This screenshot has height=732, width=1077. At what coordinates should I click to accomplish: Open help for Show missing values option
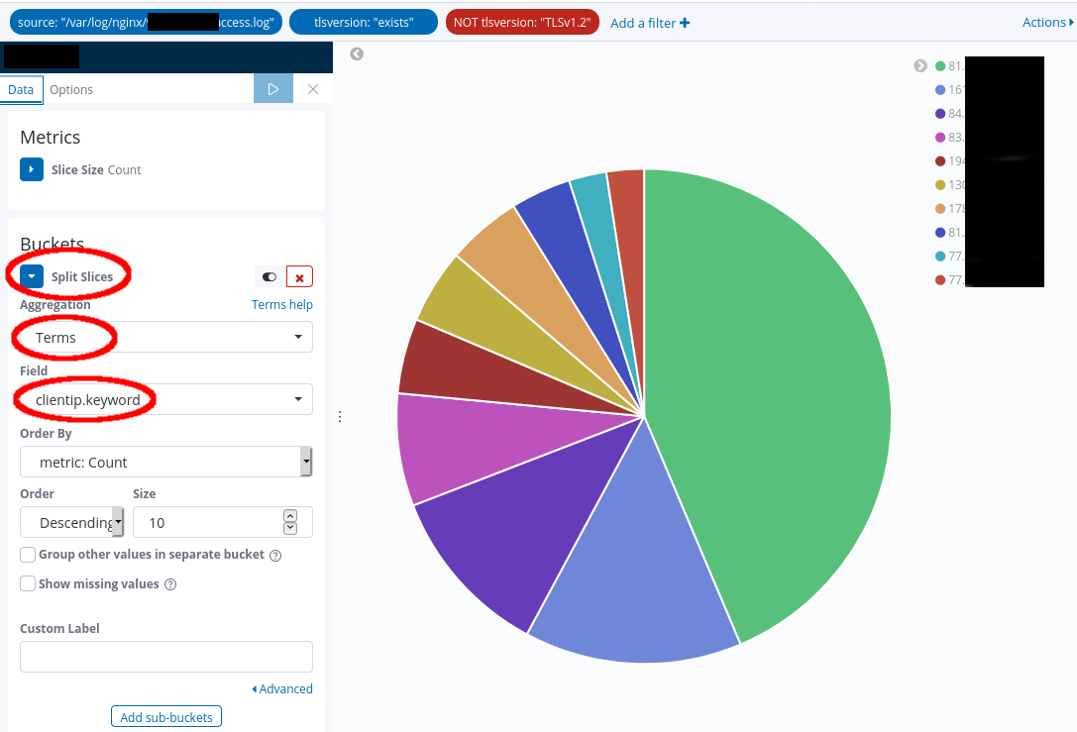coord(170,584)
